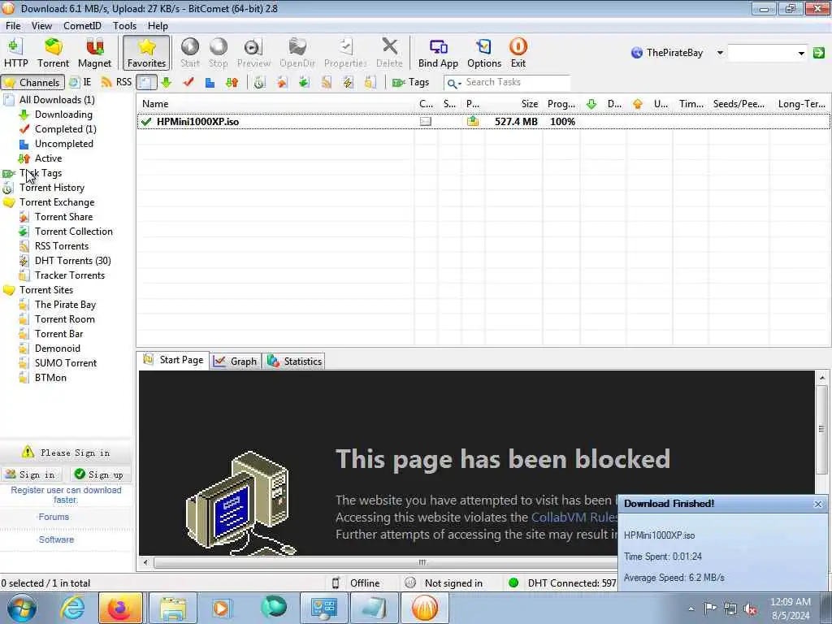The image size is (832, 624).
Task: Click the DHT torrents lightning toolbar icon
Action: pyautogui.click(x=348, y=82)
